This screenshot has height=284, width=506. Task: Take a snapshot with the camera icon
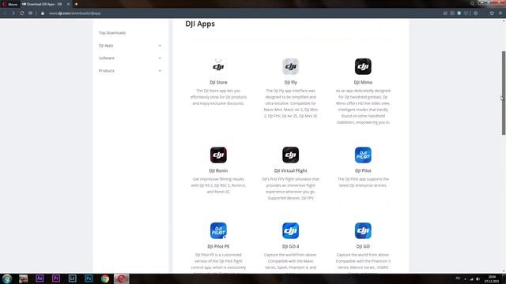(452, 13)
